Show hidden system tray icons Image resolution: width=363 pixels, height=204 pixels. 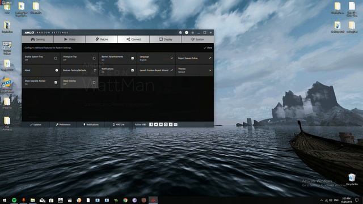pos(322,200)
